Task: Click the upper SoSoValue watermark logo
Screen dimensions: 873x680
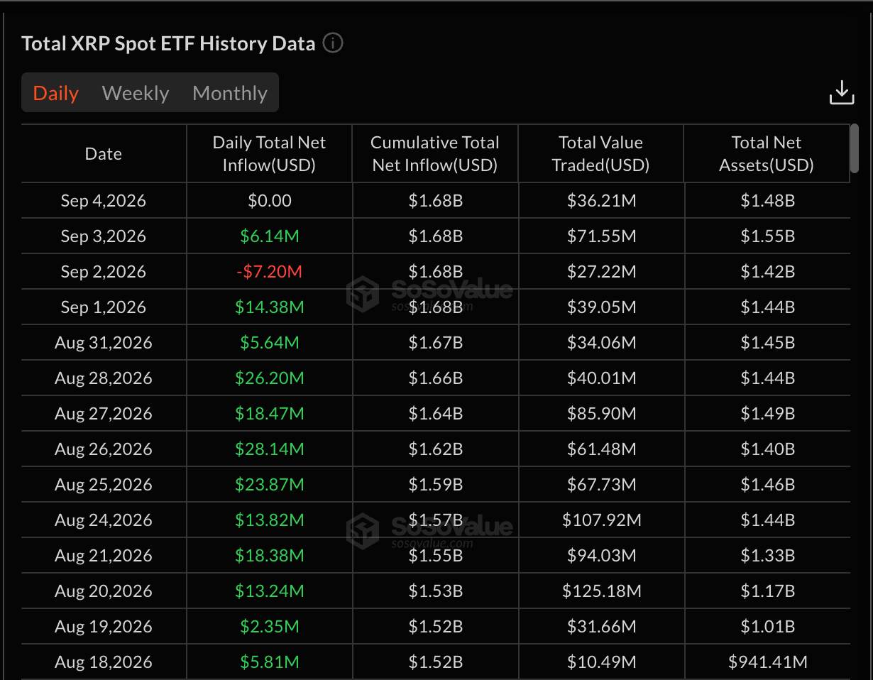Action: 429,294
